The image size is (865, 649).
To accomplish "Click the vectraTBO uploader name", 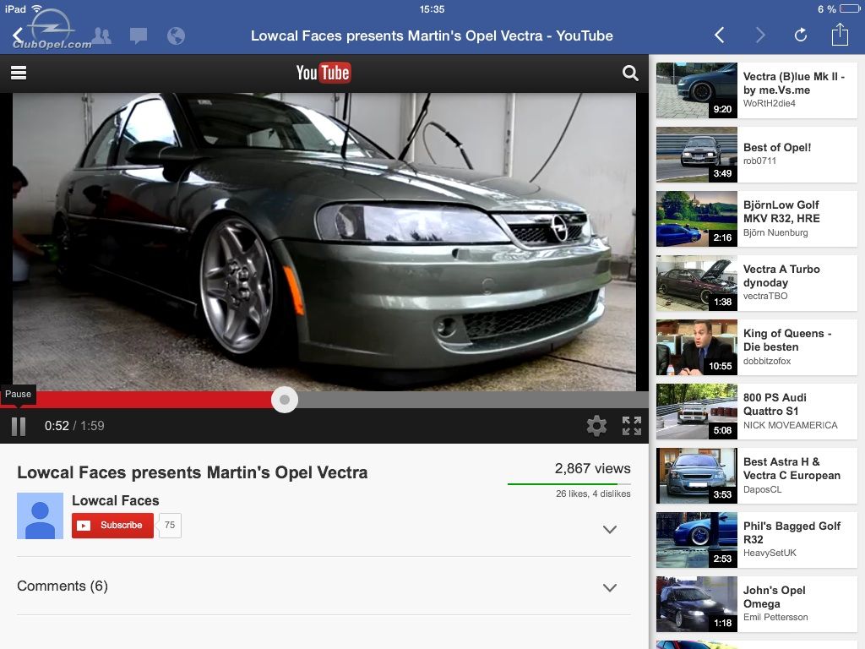I will [765, 297].
